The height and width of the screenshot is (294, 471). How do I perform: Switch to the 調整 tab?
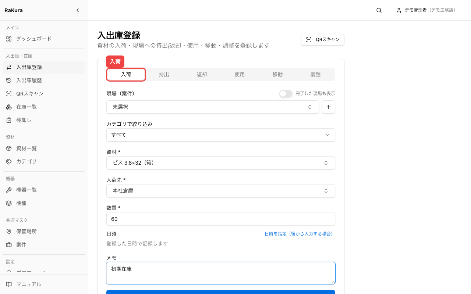[316, 75]
